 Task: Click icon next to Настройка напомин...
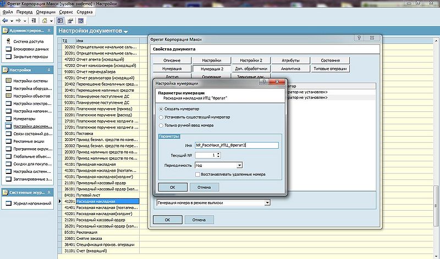coord(9,111)
